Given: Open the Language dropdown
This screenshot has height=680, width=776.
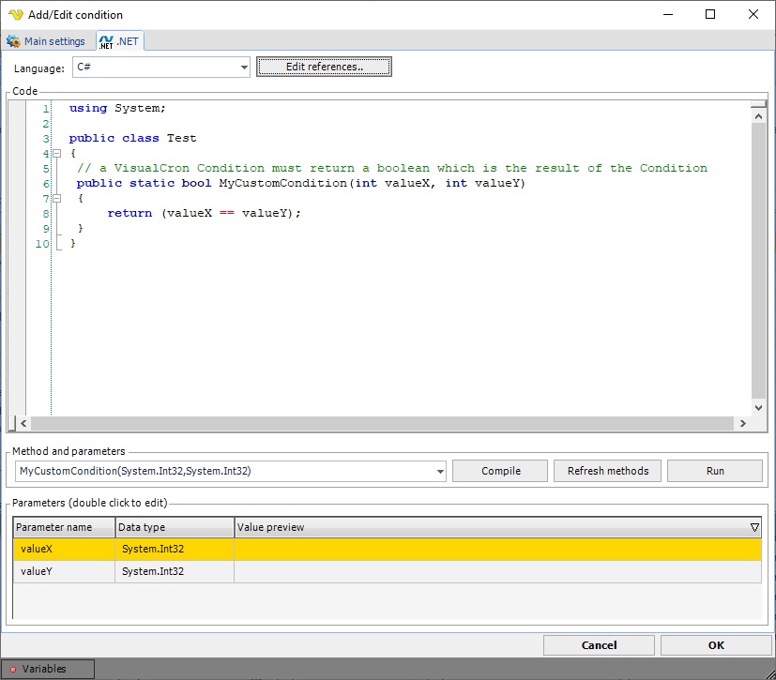Looking at the screenshot, I should [244, 68].
